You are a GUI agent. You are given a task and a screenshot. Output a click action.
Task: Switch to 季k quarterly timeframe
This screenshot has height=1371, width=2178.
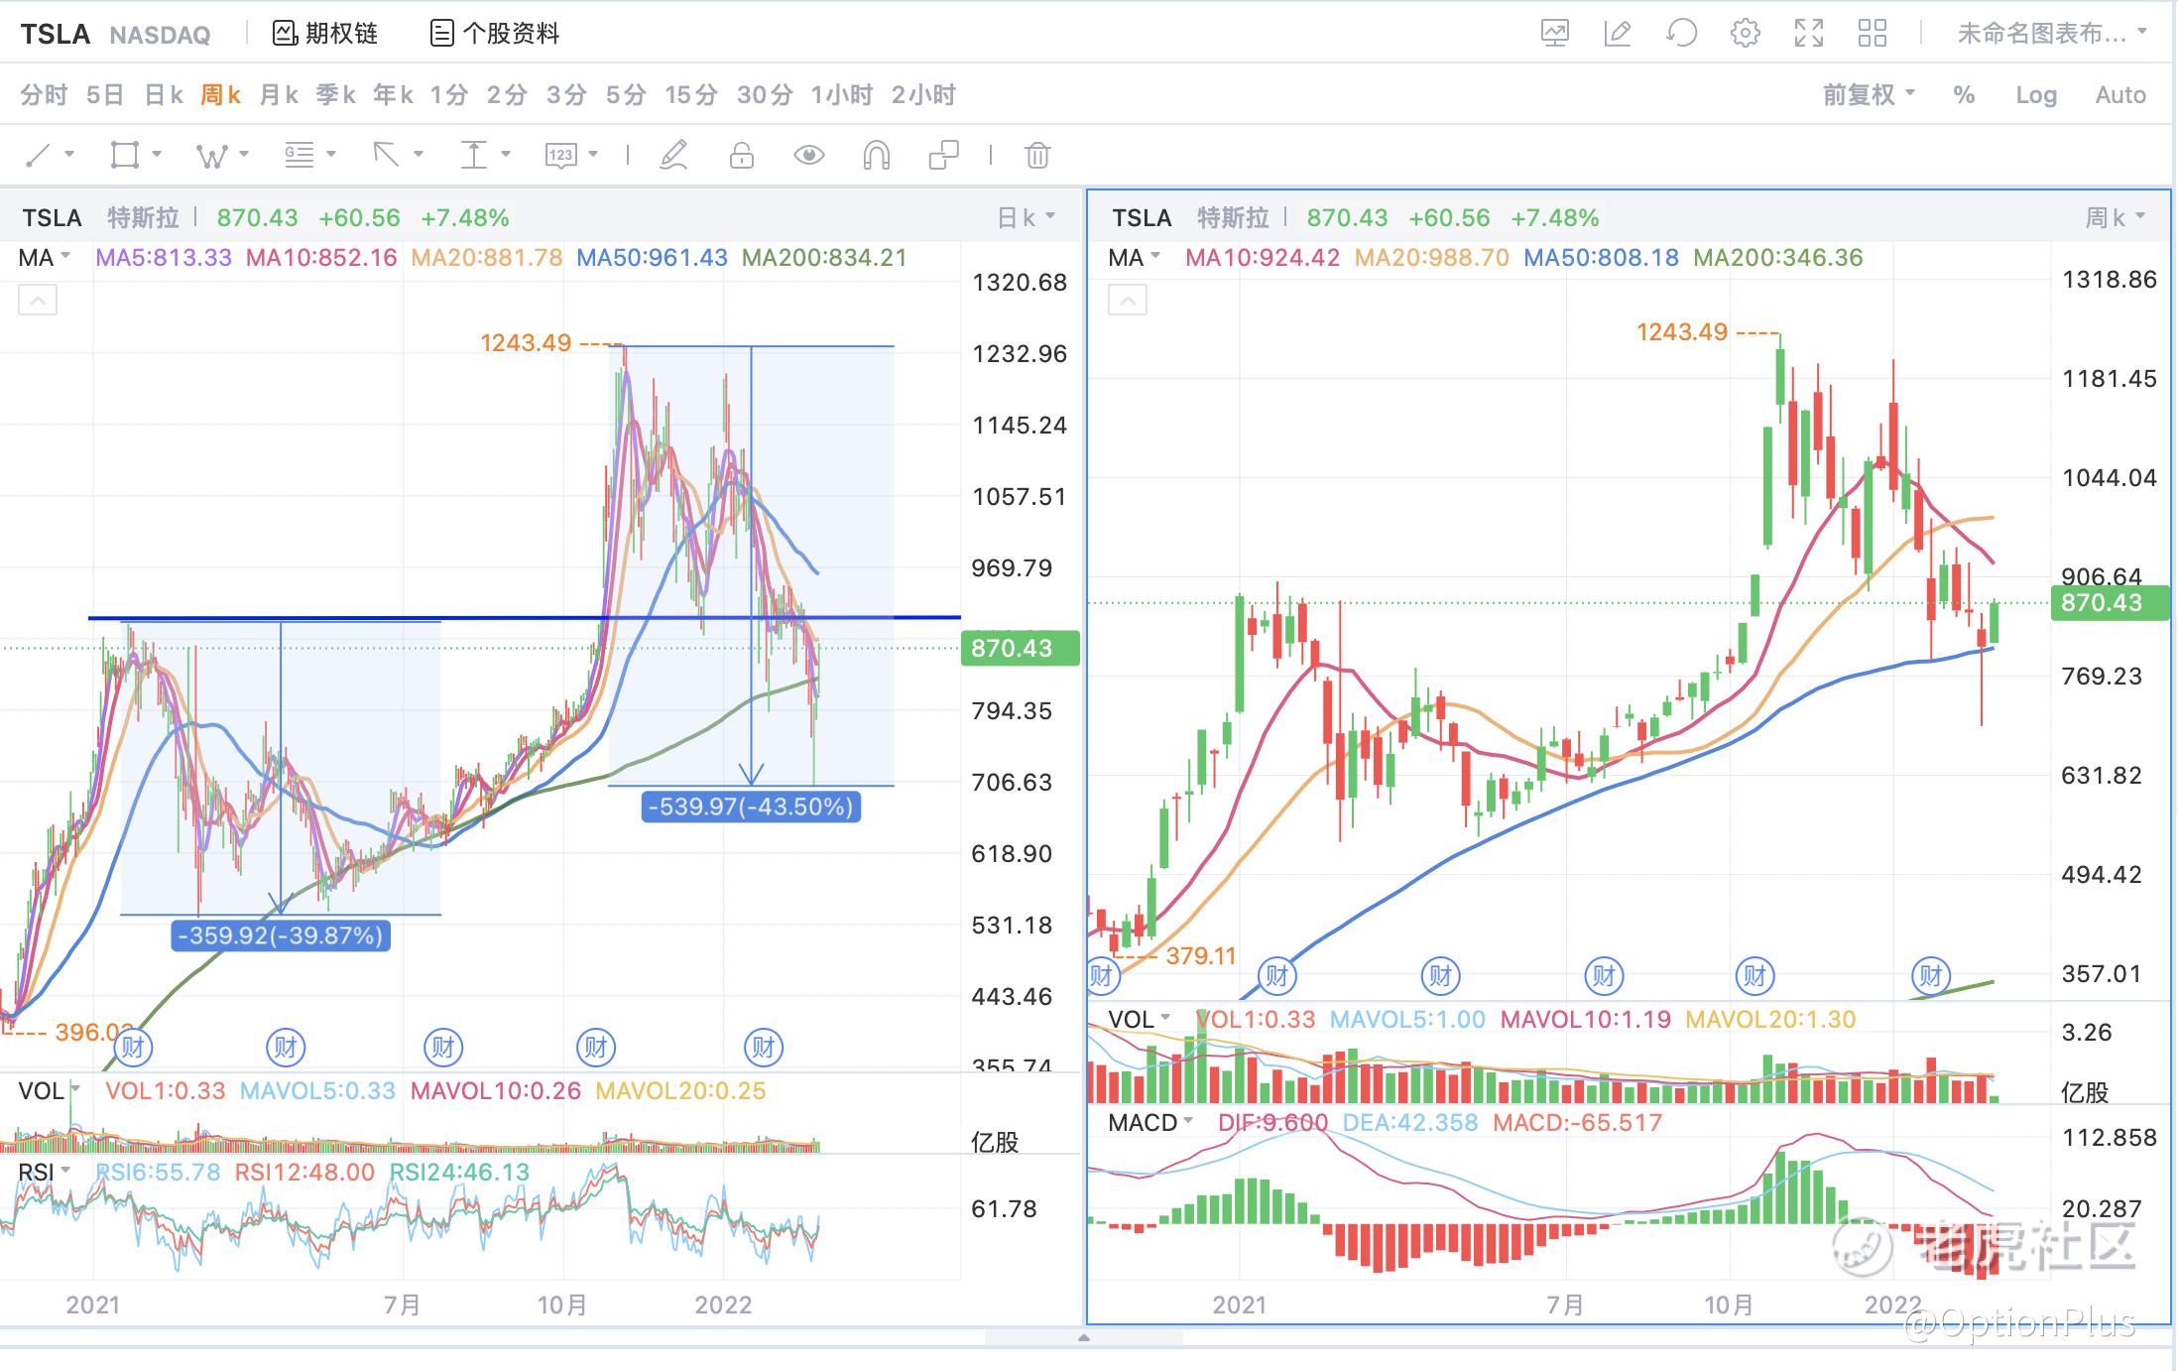tap(335, 94)
